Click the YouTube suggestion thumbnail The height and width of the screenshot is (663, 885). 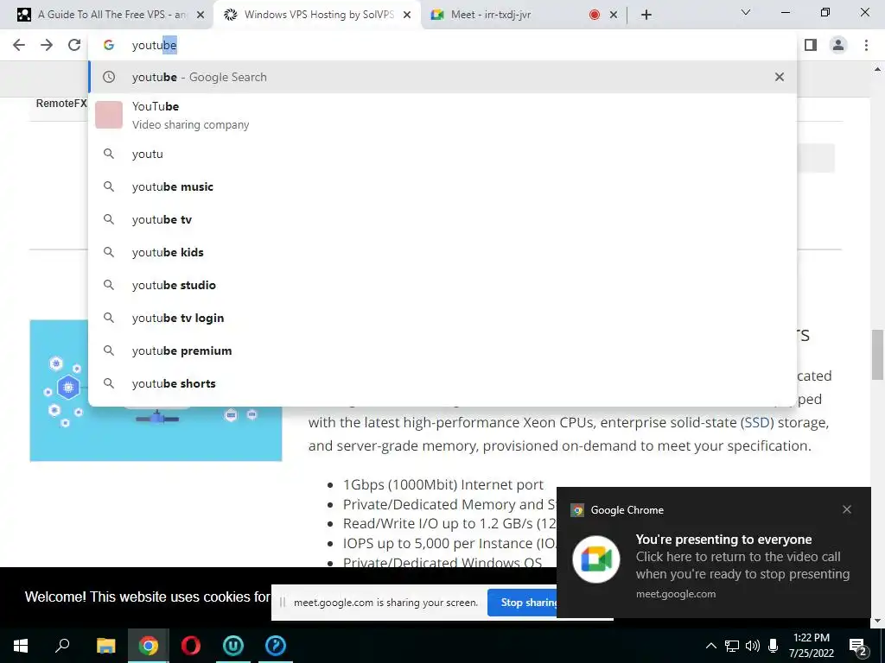pyautogui.click(x=109, y=115)
